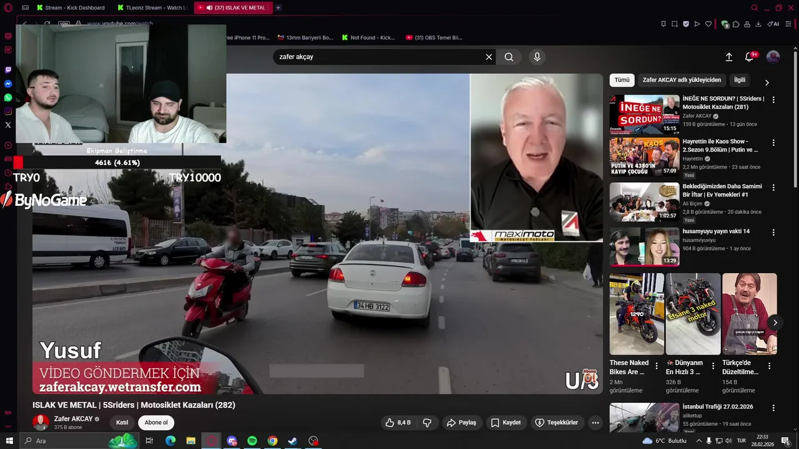Open X (Twitter) in the Opera sidebar
Image resolution: width=799 pixels, height=449 pixels.
(x=8, y=125)
